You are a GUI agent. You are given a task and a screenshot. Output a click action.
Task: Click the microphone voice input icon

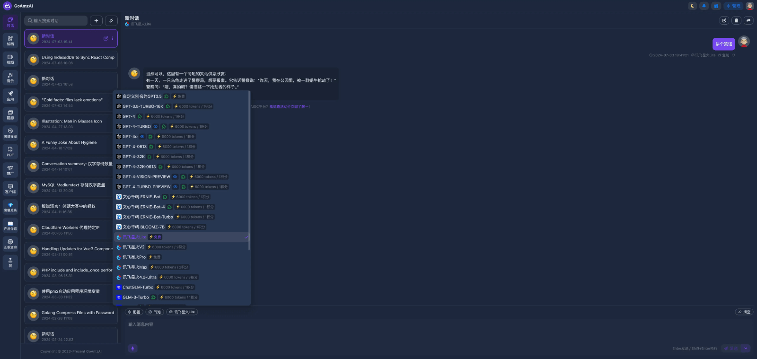(132, 349)
